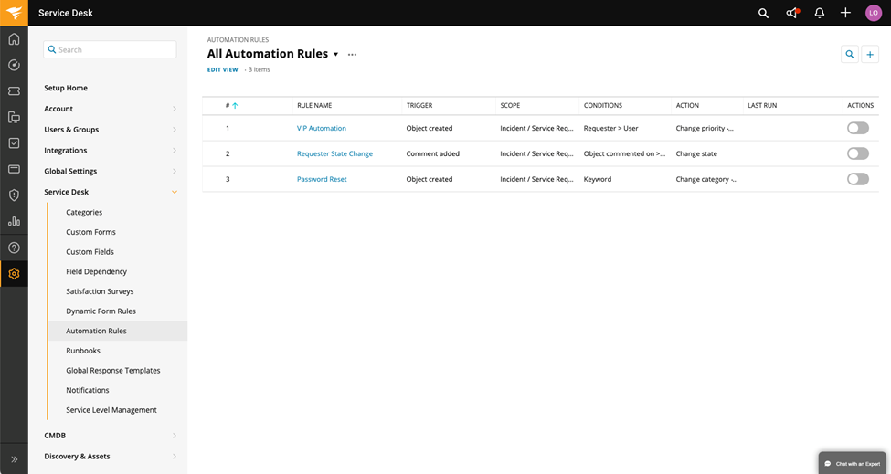Add a new automation rule with plus button
Screen dimensions: 891x474
(870, 55)
